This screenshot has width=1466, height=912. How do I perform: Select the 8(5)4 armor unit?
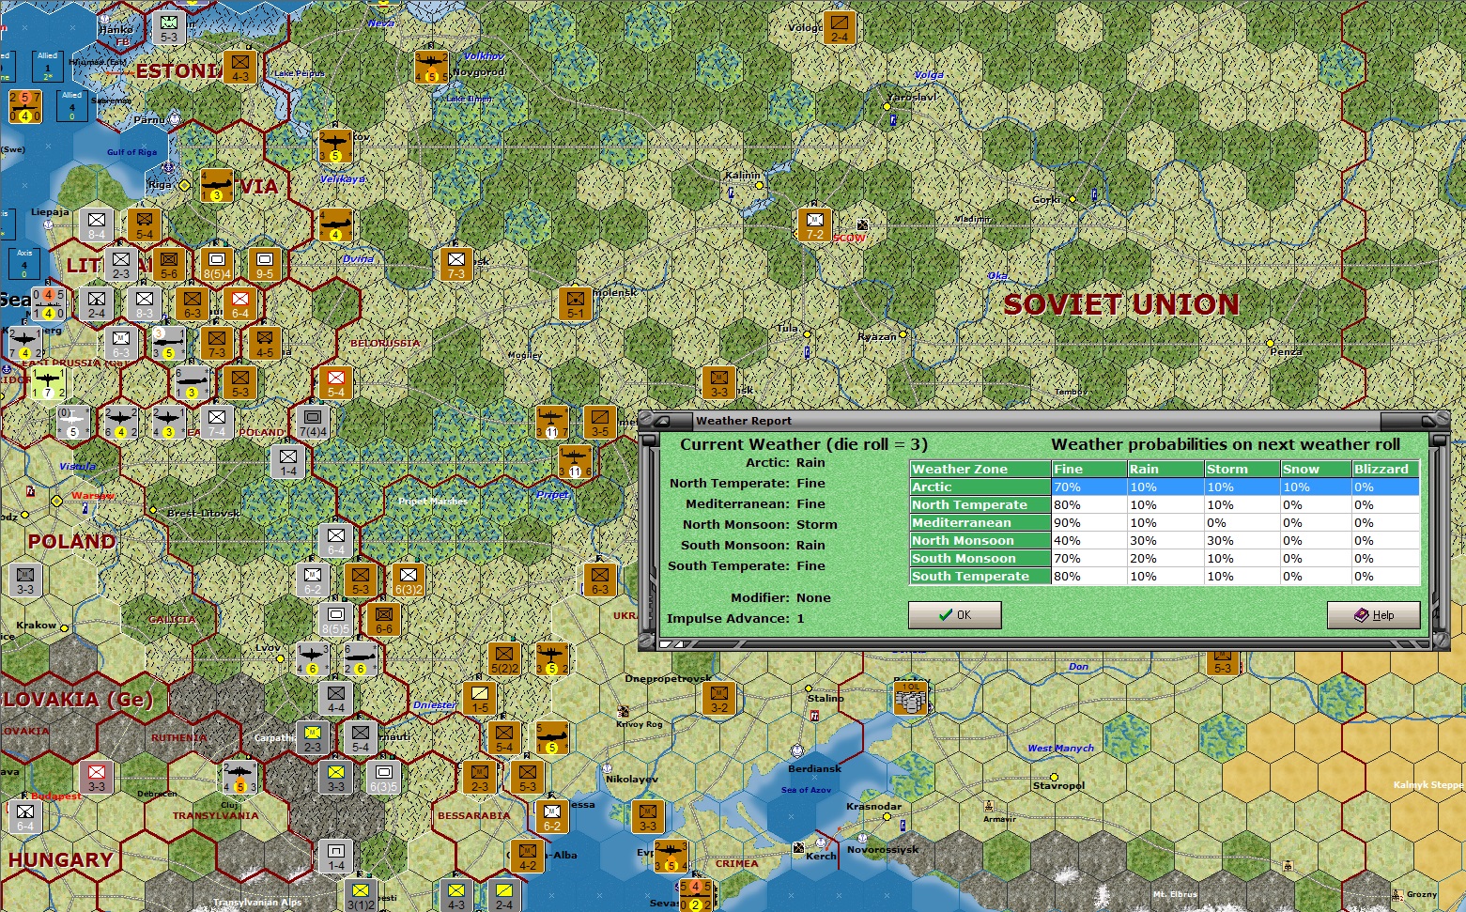point(216,264)
